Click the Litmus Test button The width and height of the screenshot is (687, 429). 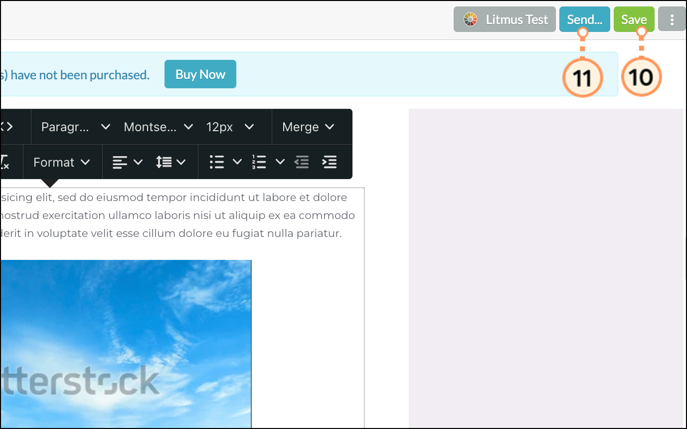pos(505,19)
